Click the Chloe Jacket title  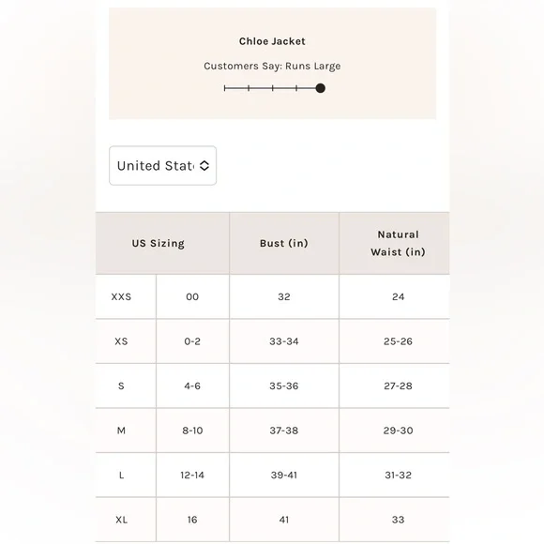pos(272,41)
